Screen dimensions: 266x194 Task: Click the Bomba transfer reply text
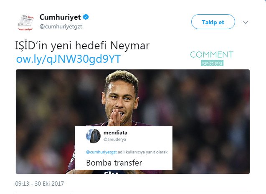[x=114, y=163]
